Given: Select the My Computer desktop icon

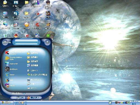Looking at the screenshot, I should tap(5, 15).
